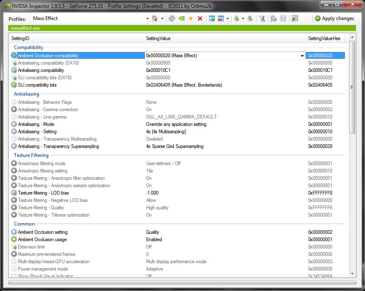Expand the export profiles dropdown arrow

pos(243,18)
